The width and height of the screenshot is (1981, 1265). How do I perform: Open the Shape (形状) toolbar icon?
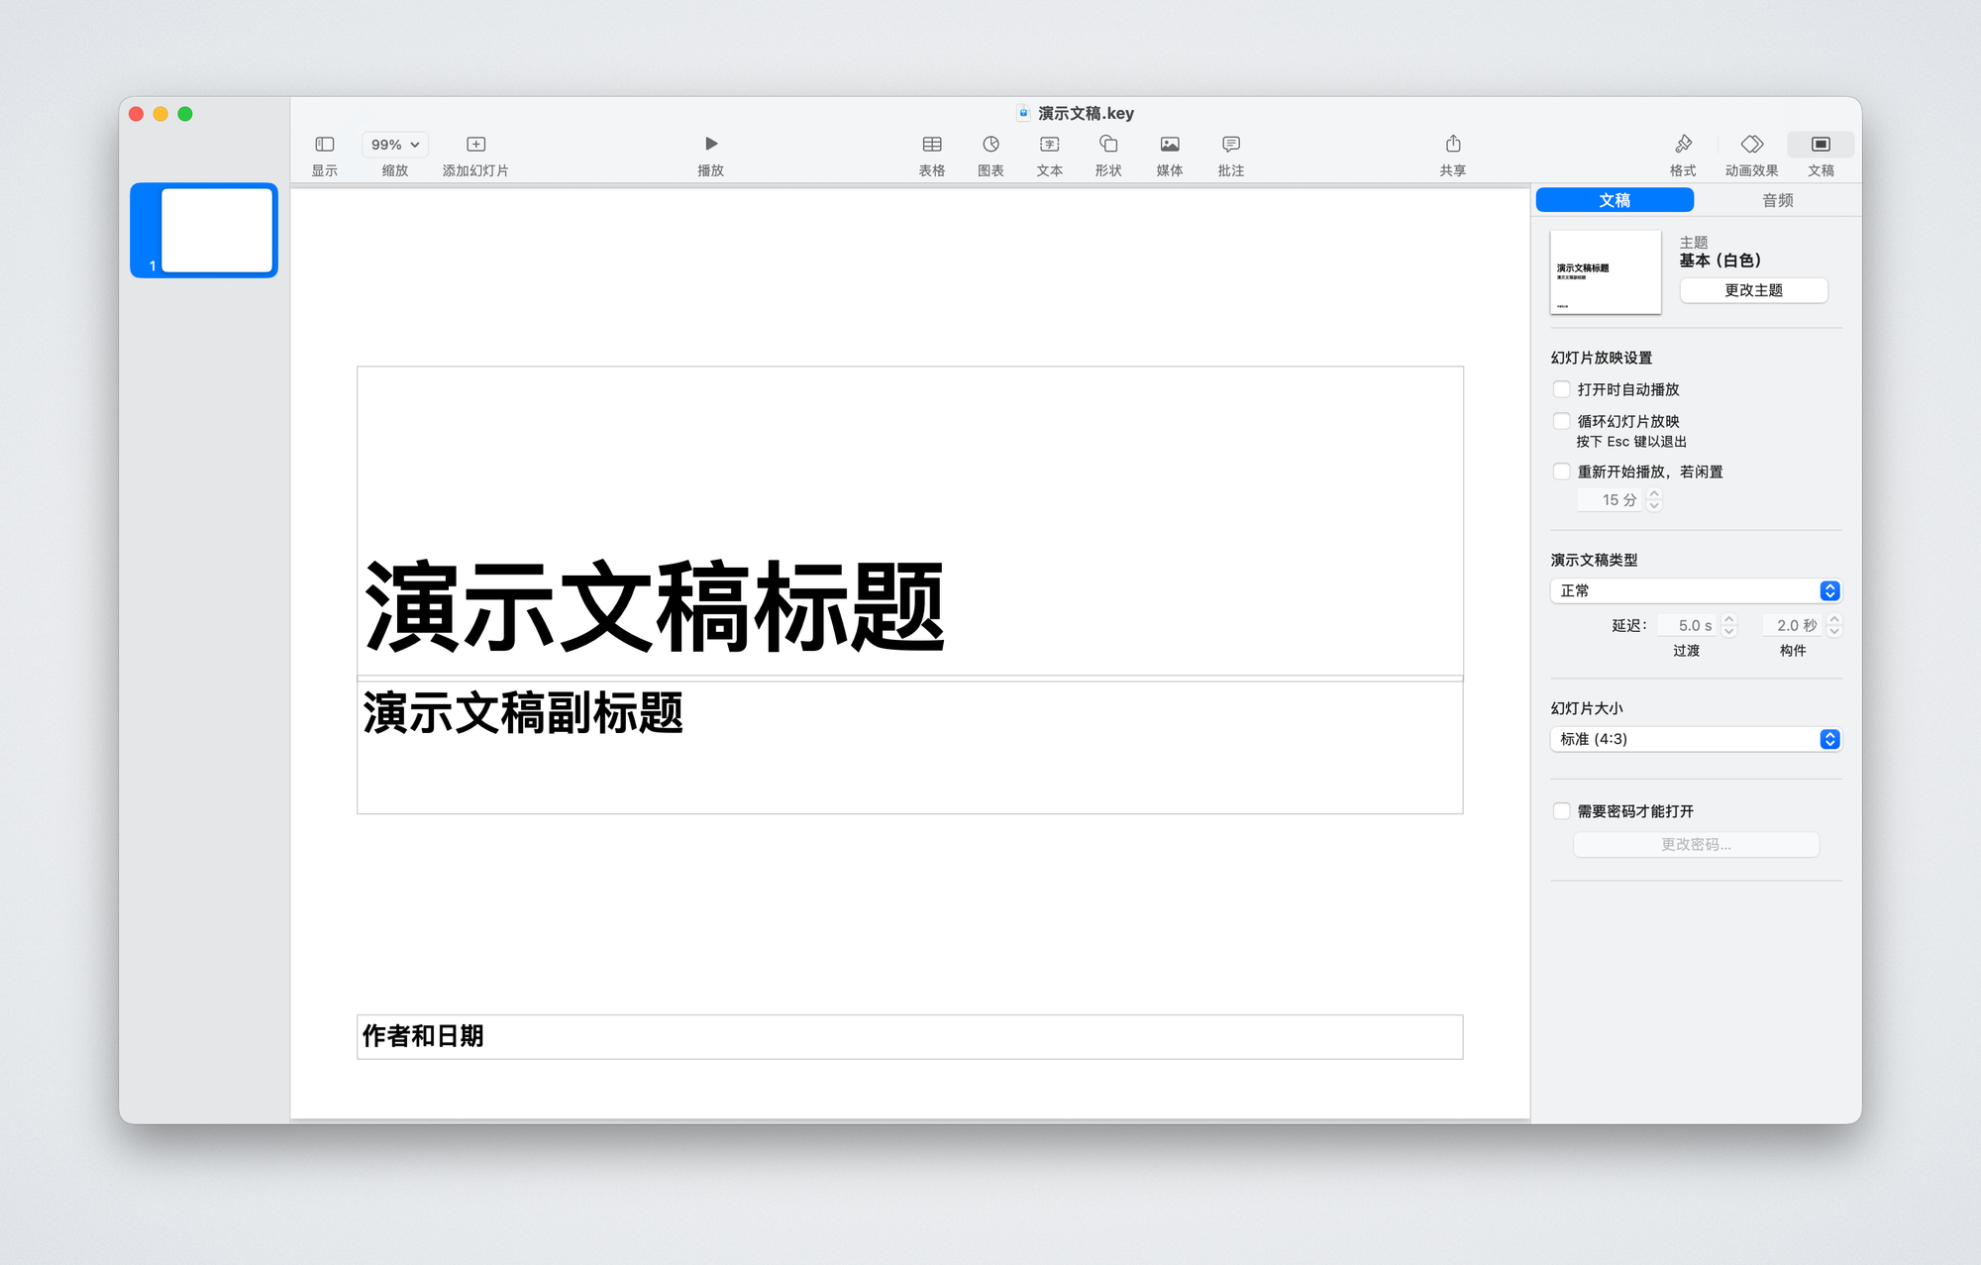click(x=1108, y=145)
